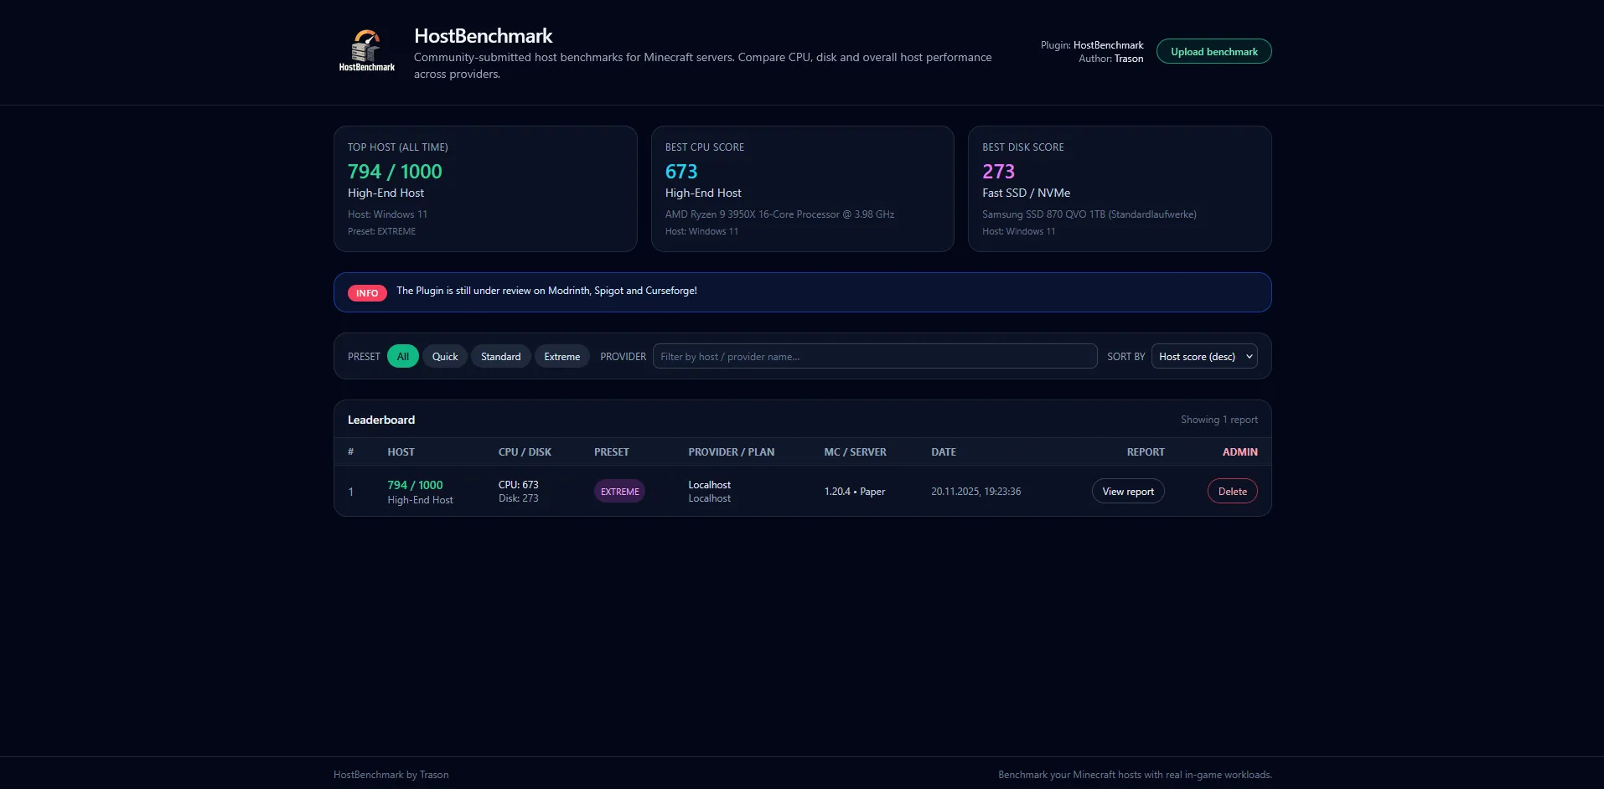Click the rank number 1 in the leaderboard
This screenshot has height=789, width=1604.
tap(350, 492)
